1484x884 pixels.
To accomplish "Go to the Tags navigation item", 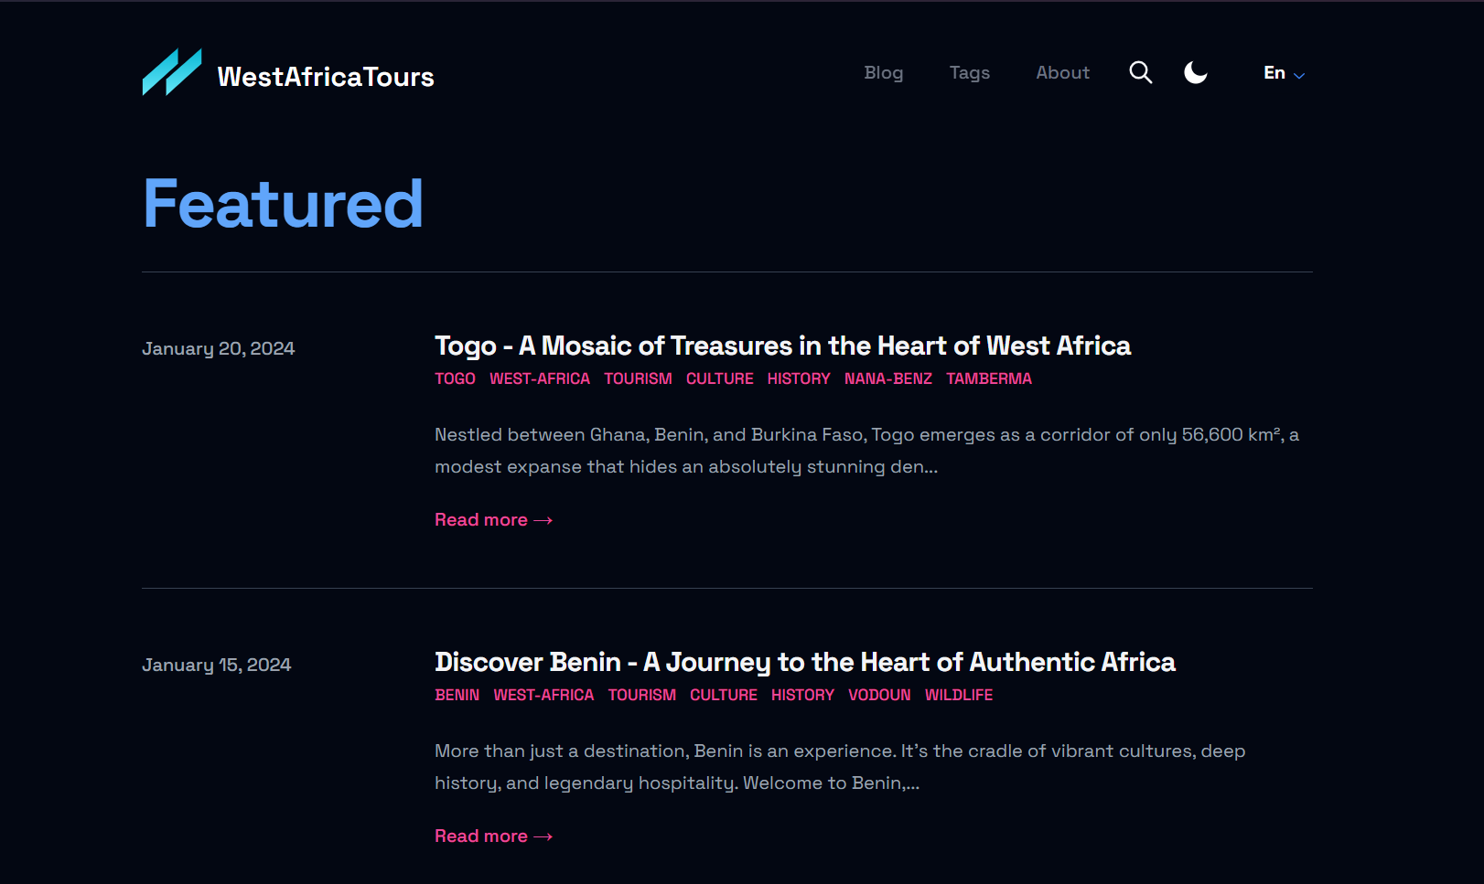I will 969,72.
